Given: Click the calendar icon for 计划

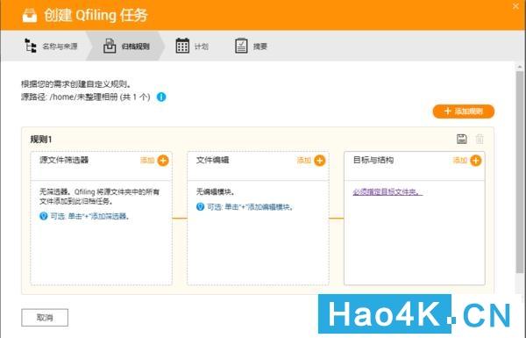Looking at the screenshot, I should 182,46.
